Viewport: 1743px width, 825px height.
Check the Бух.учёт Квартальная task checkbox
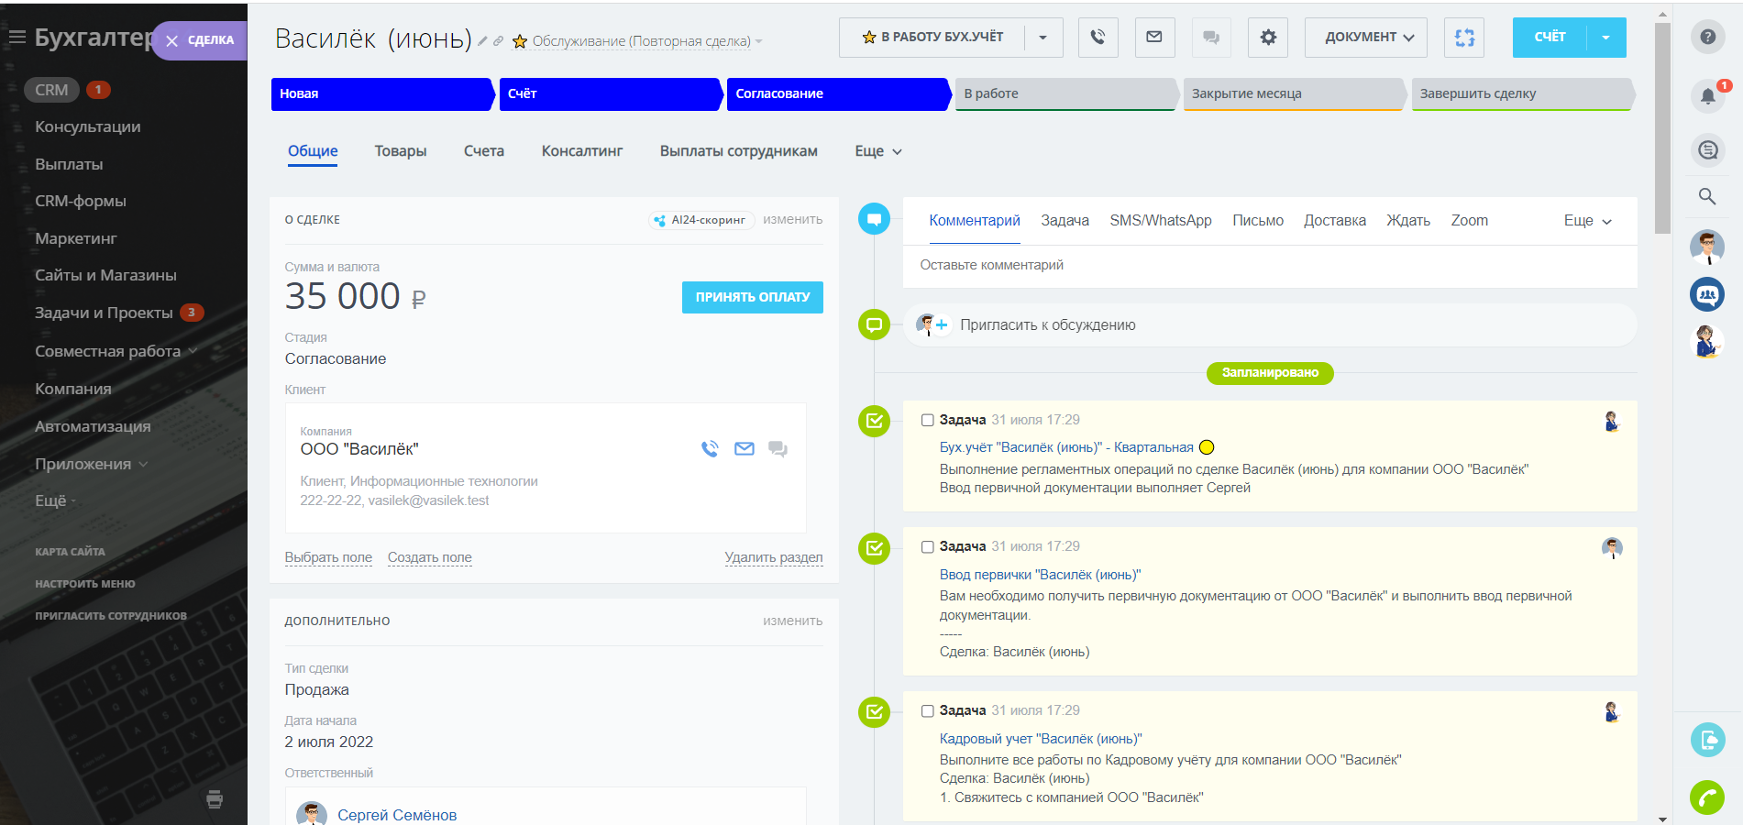click(x=927, y=421)
